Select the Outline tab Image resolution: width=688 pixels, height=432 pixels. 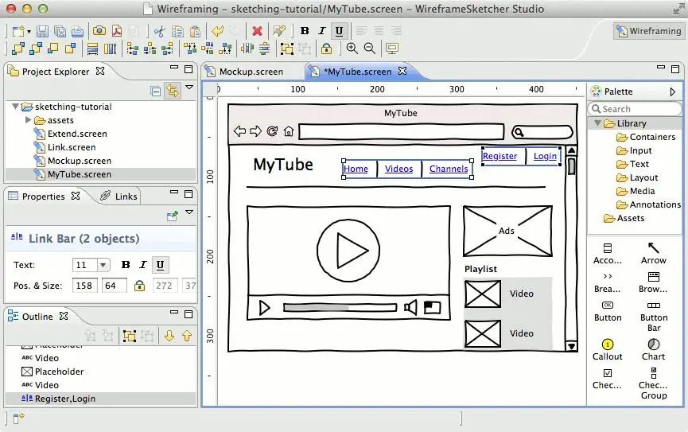pos(37,317)
